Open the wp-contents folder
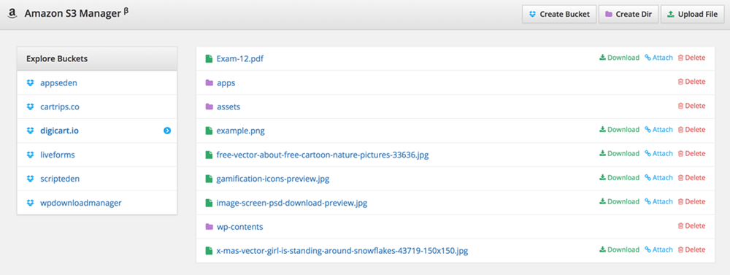 point(239,227)
